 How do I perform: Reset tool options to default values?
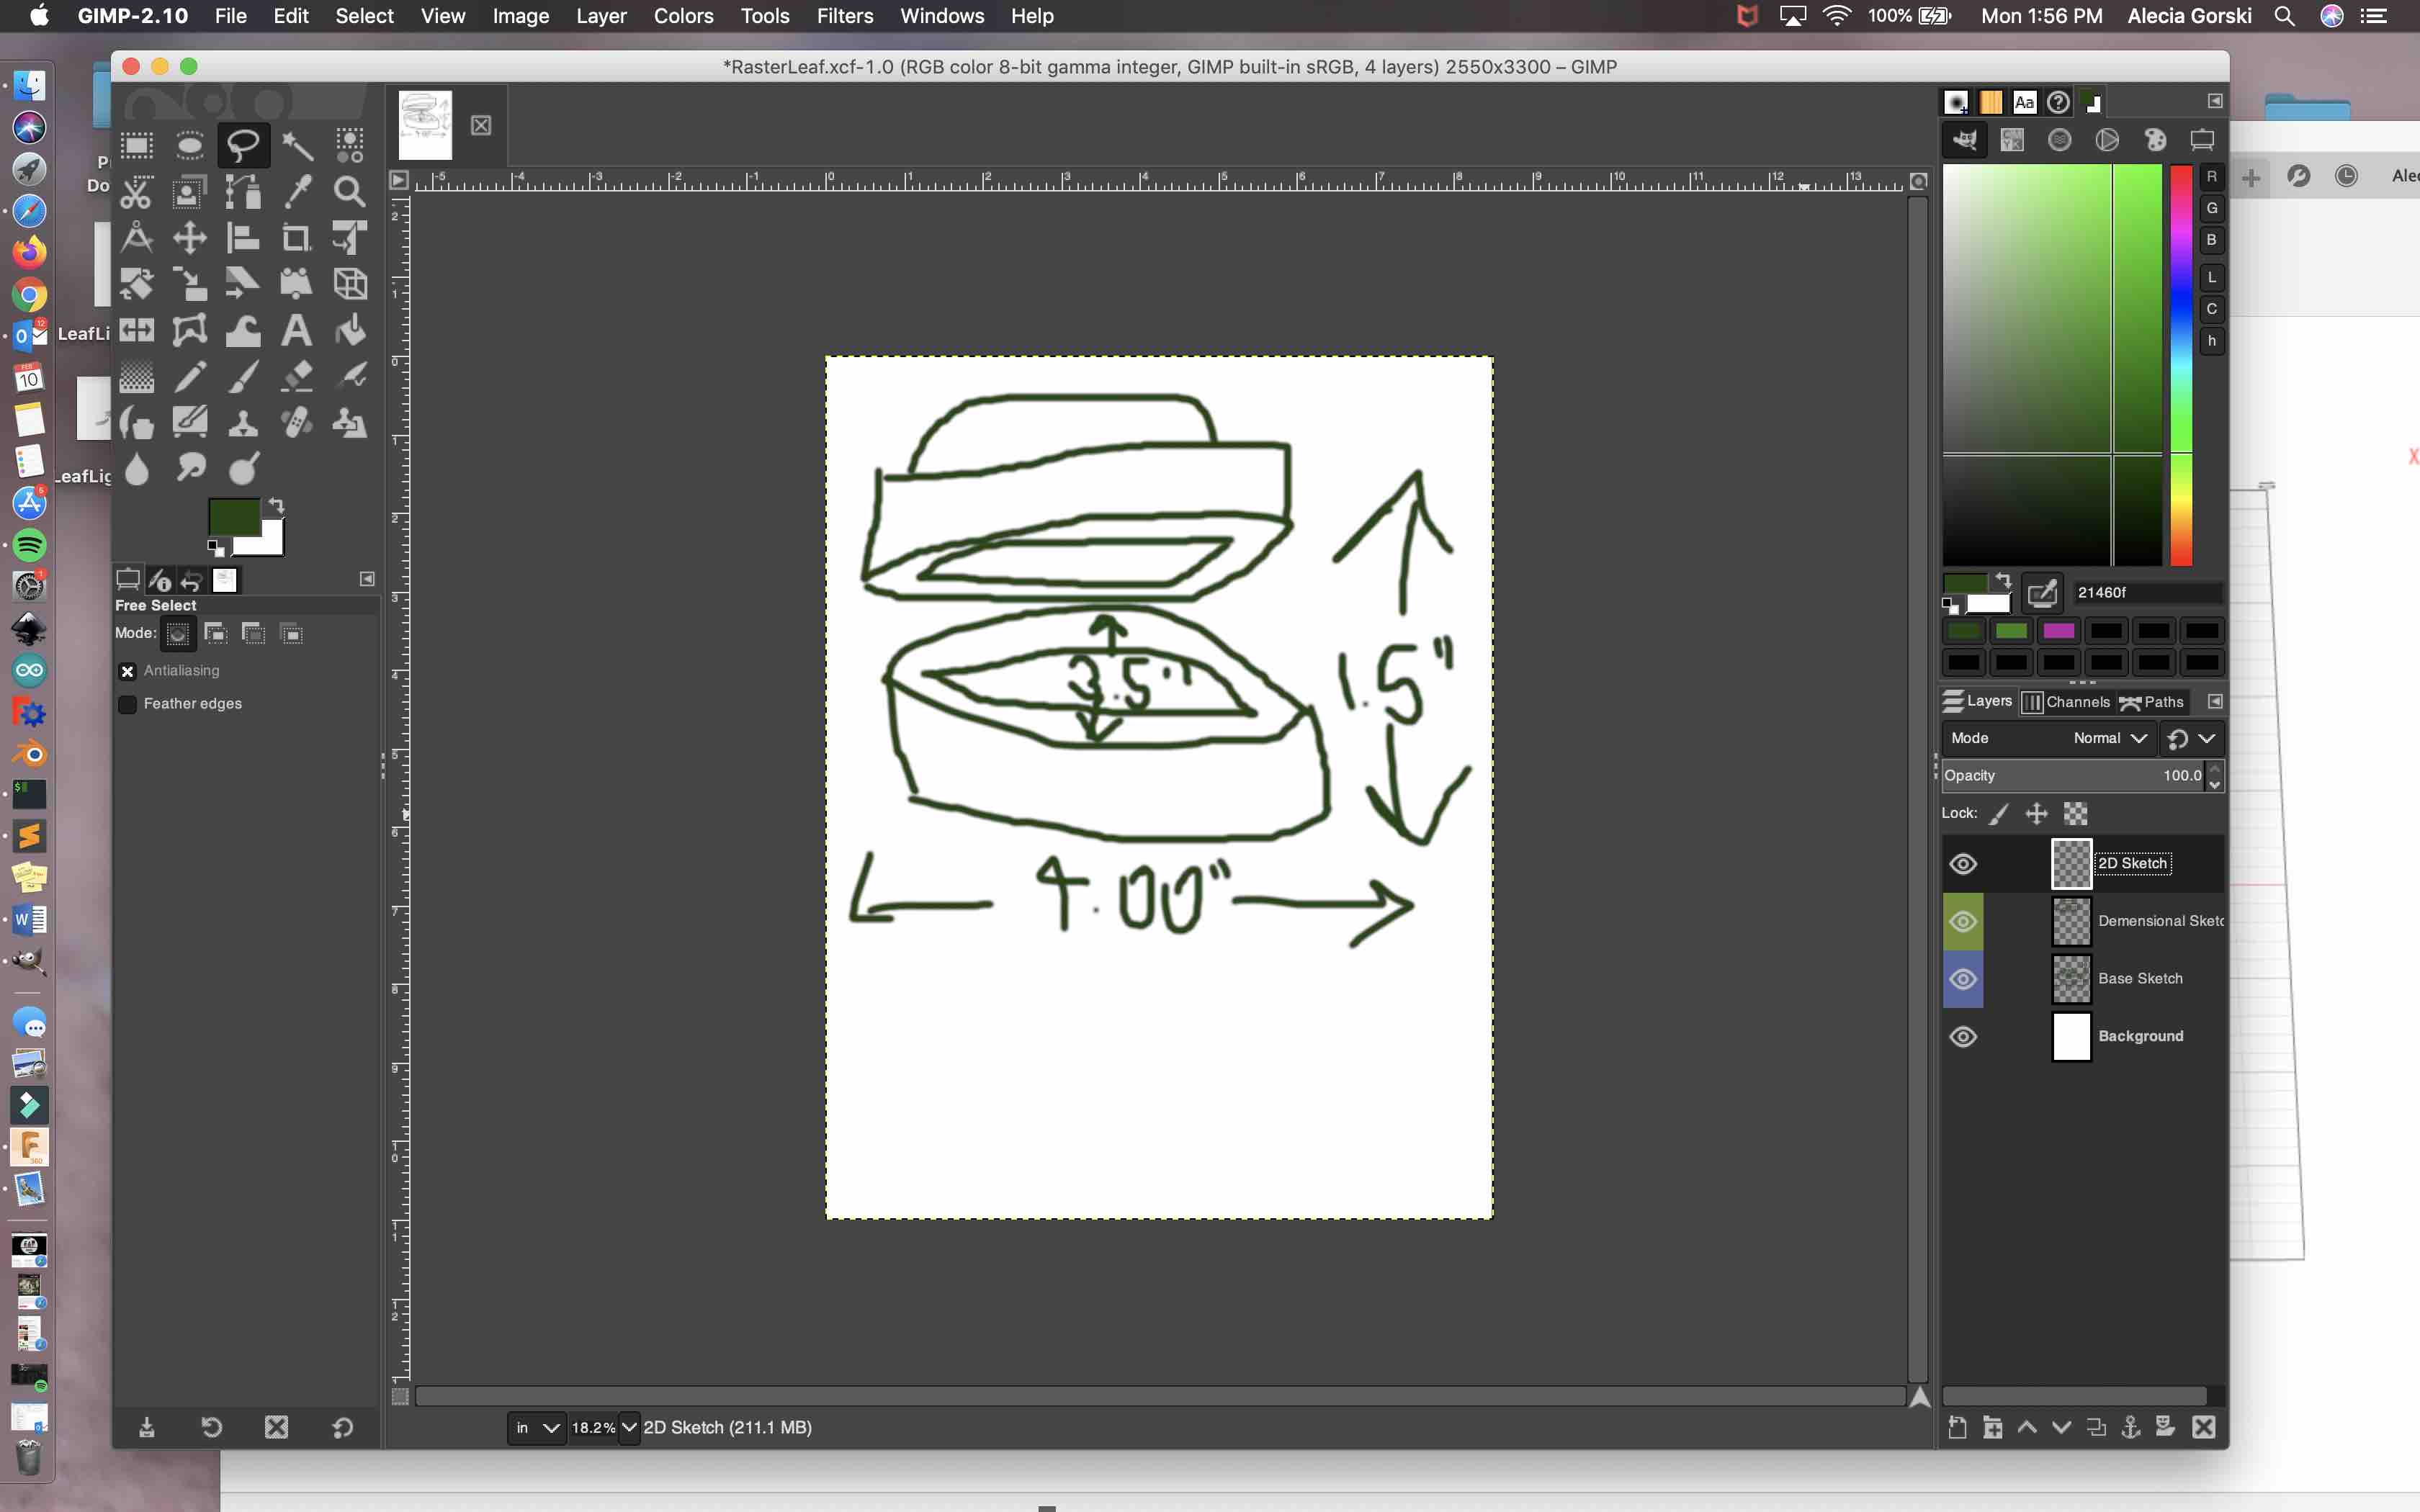tap(343, 1427)
